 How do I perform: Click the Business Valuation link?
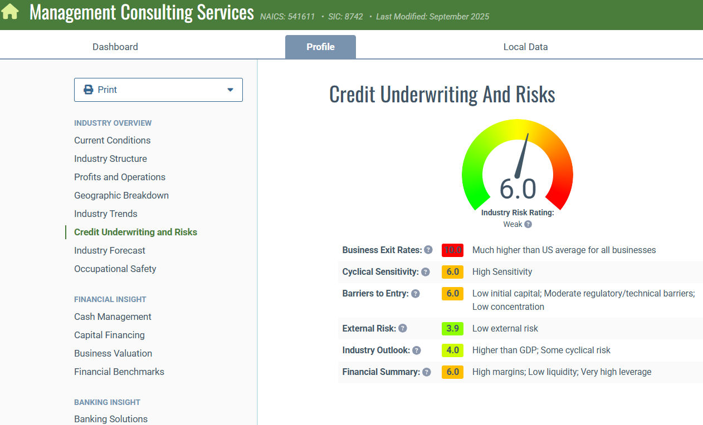tap(113, 353)
